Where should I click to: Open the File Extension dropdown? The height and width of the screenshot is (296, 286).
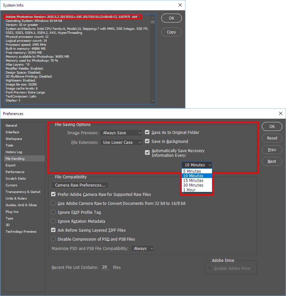coord(121,142)
